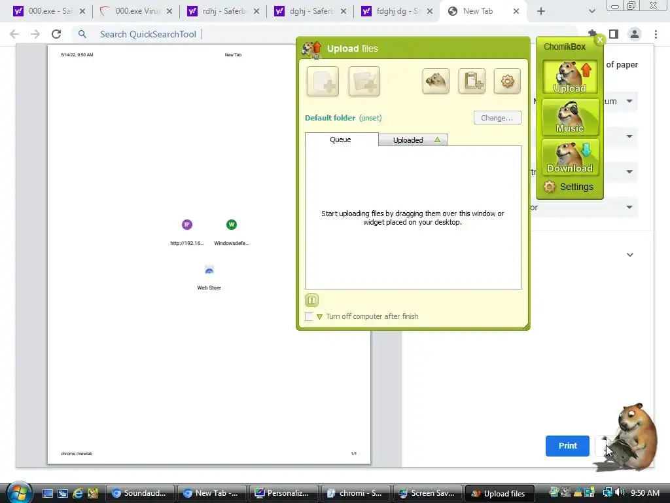670x503 pixels.
Task: Enable Turn off computer after finish checkbox
Action: click(x=309, y=316)
